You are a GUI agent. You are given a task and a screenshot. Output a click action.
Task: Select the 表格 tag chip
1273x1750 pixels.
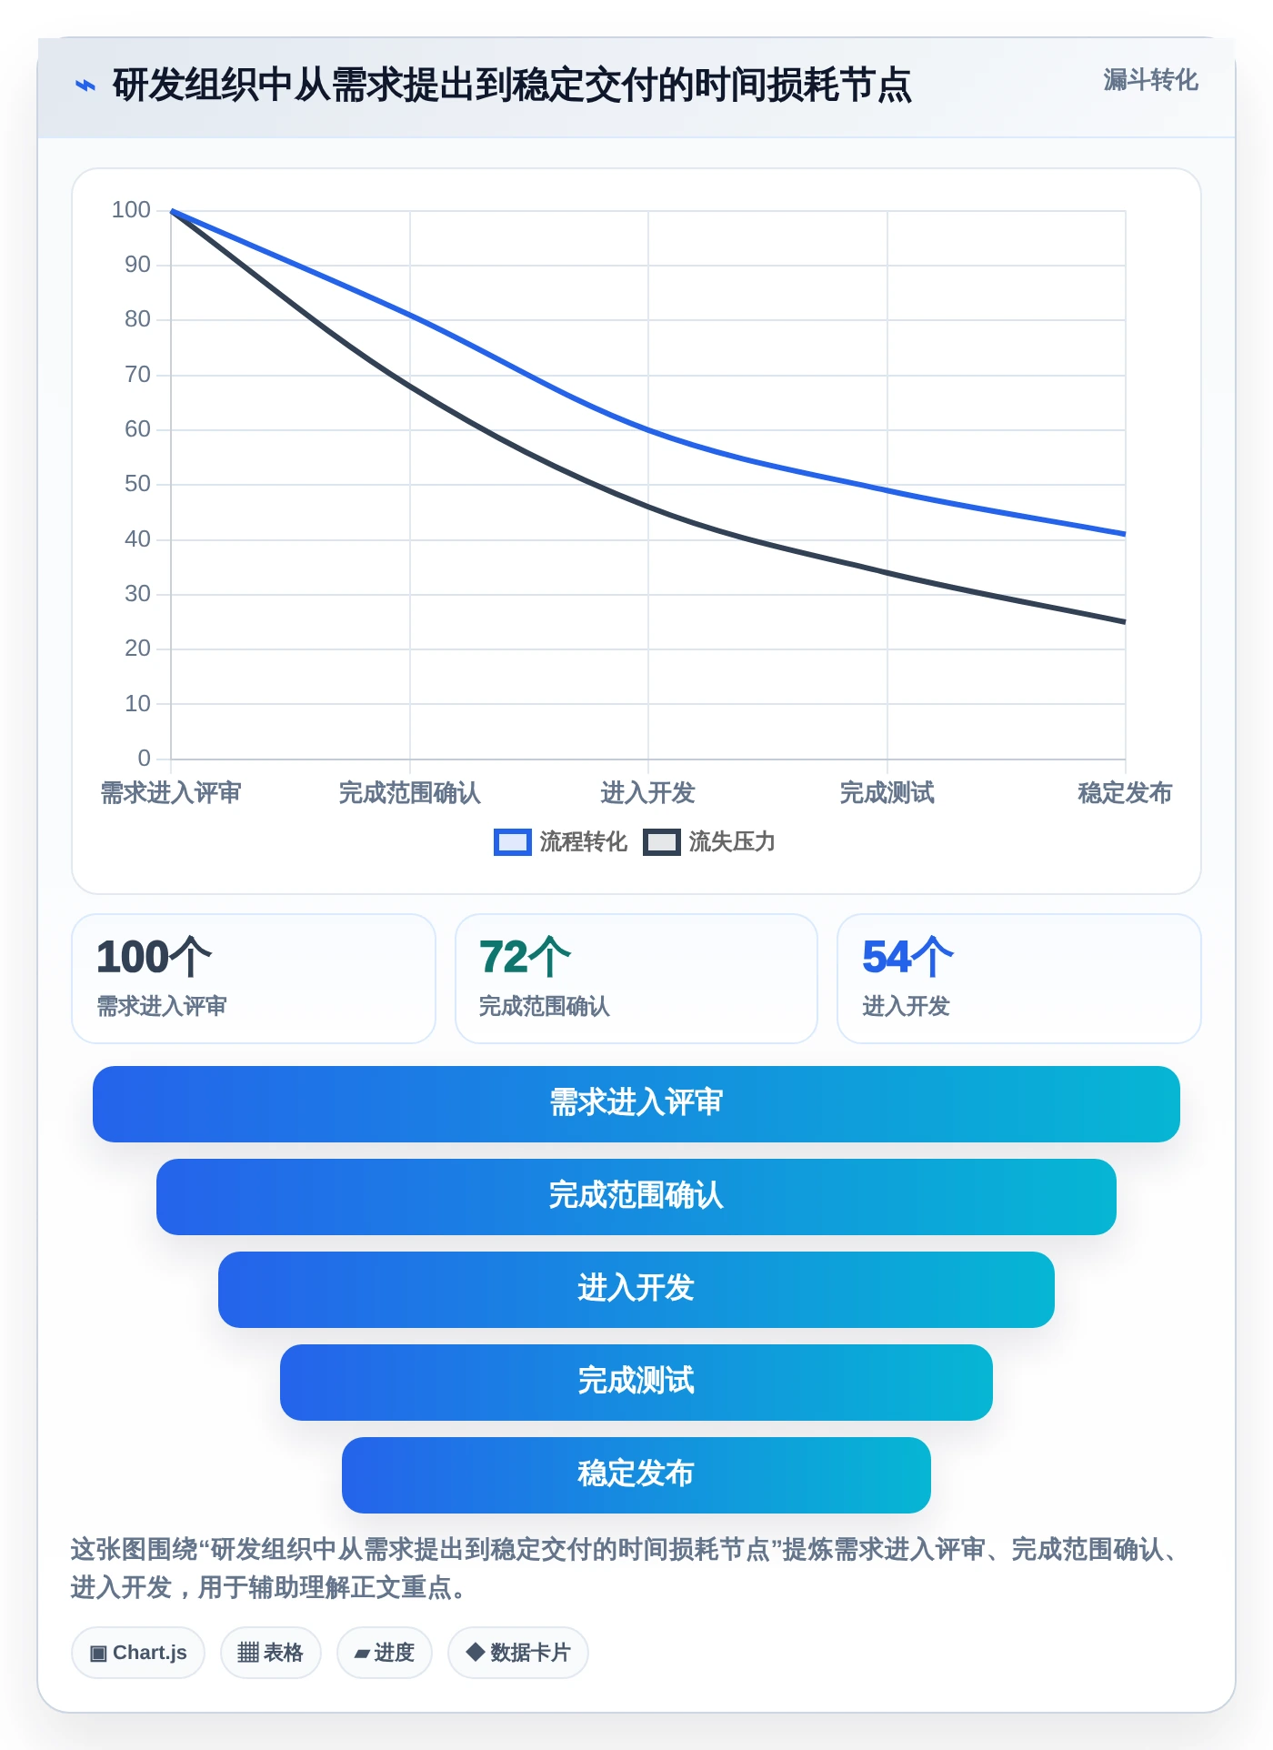tap(270, 1653)
